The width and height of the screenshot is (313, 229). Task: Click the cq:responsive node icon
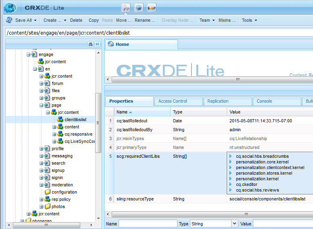[60, 134]
